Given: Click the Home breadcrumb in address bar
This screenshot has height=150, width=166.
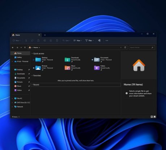Looking at the screenshot, I should coord(35,47).
